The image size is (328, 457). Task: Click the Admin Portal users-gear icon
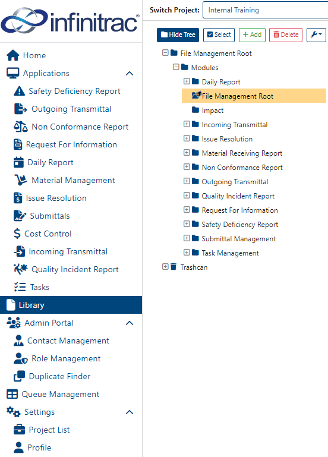[x=14, y=323]
